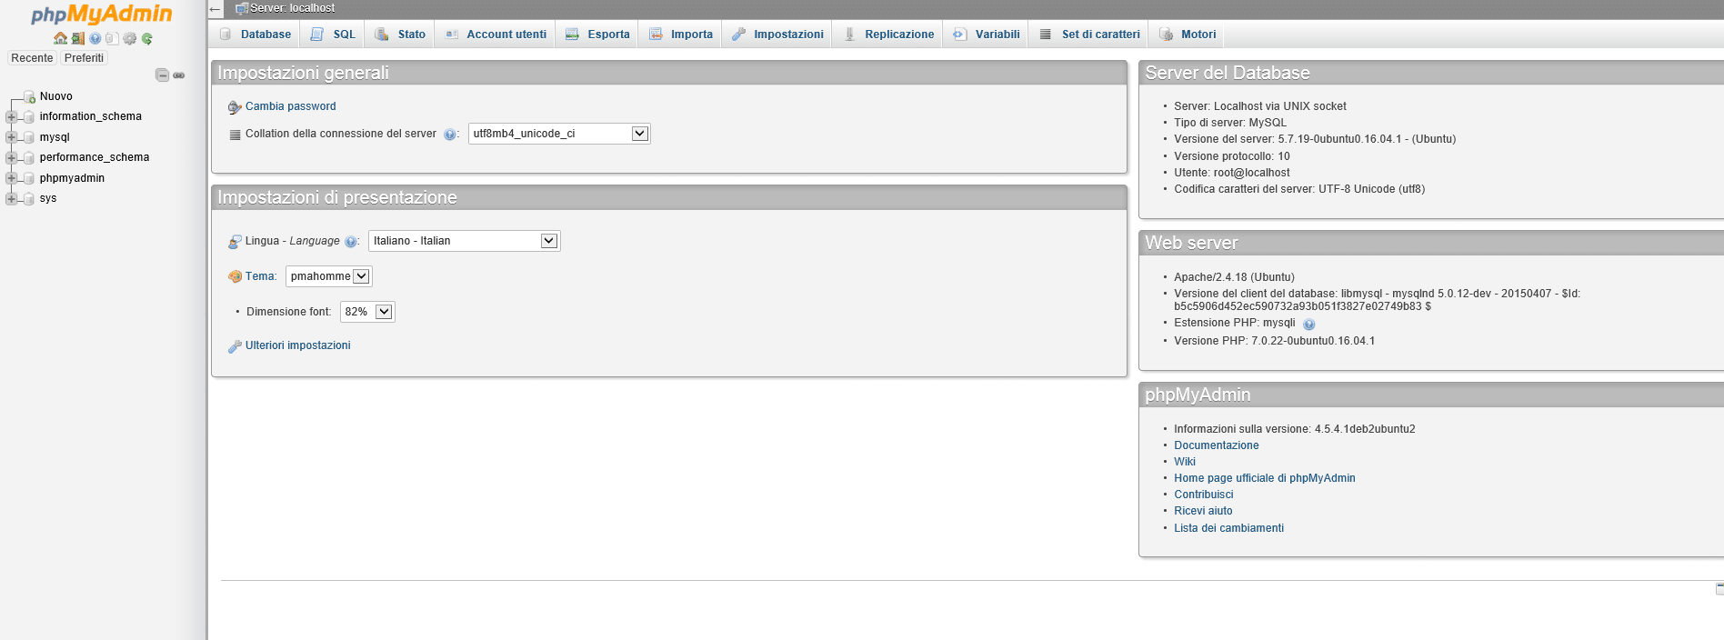Screen dimensions: 1724x640
Task: Expand the information_schema database node
Action: tap(11, 116)
